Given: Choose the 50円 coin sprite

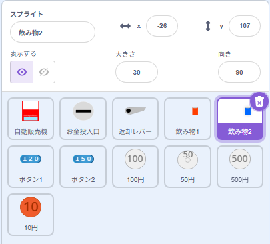Looking at the screenshot, I should click(187, 167).
